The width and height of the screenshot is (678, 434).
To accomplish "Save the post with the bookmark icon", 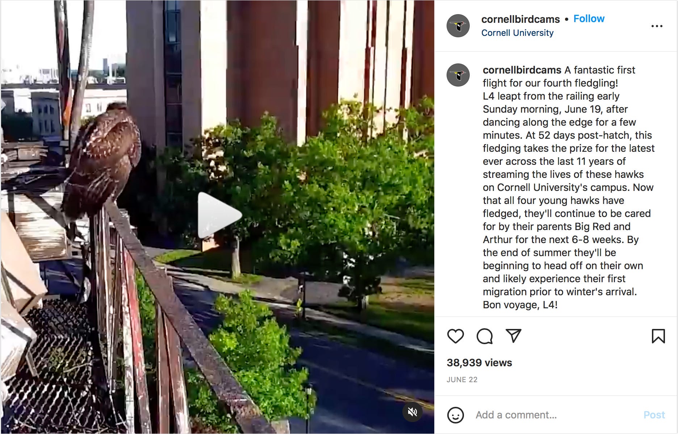I will [658, 336].
